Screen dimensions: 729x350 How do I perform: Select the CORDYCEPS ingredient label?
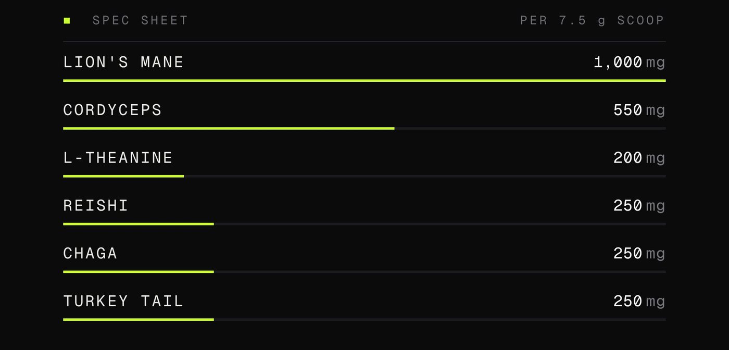point(112,110)
